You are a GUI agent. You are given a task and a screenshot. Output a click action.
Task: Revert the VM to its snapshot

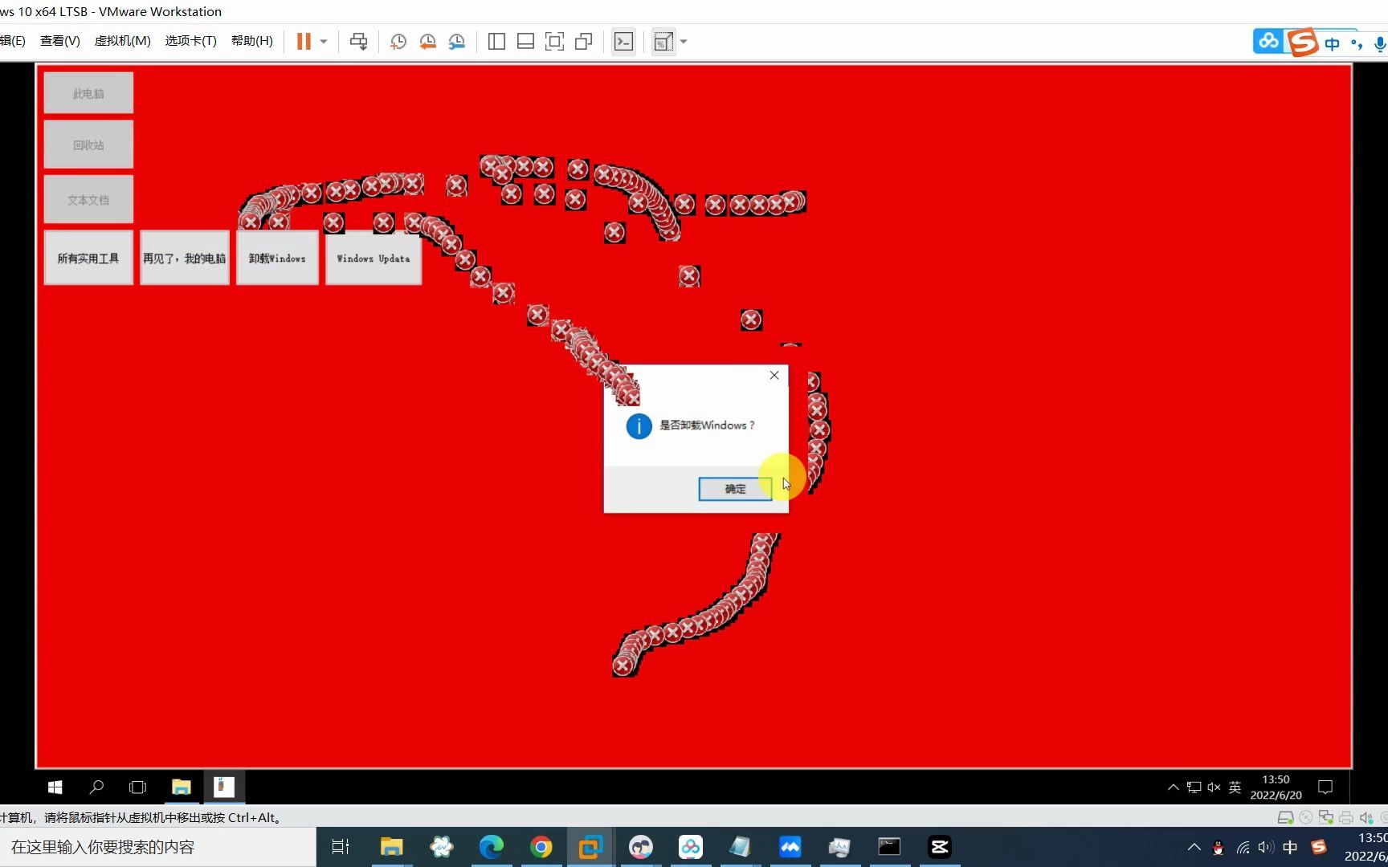tap(427, 41)
